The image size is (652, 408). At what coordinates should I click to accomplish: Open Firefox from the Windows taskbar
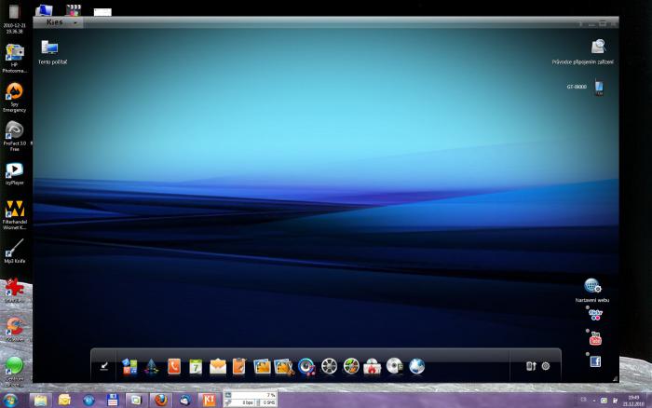pos(161,400)
